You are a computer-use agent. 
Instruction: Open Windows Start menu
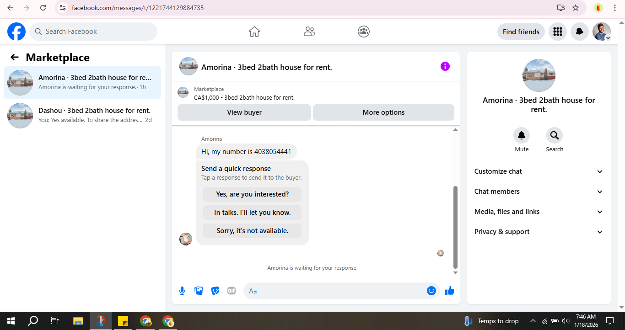click(x=11, y=321)
